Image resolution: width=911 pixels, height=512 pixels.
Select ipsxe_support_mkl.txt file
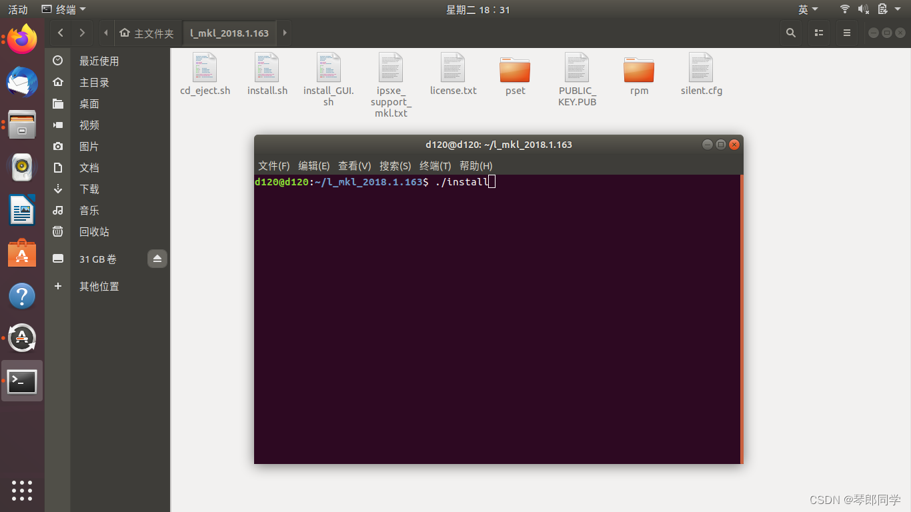tap(391, 85)
